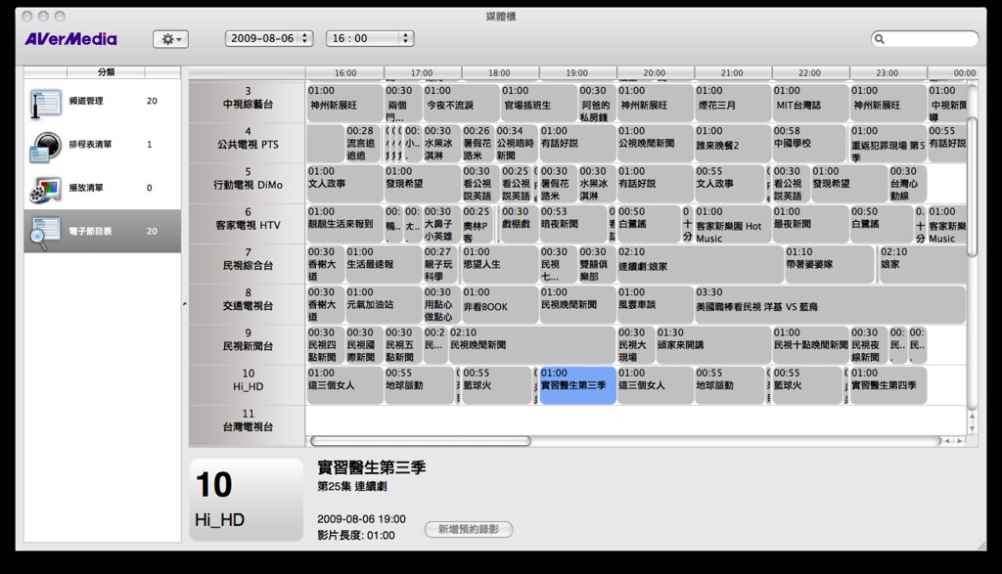Click the 新增預約錄影 recording button
The image size is (1002, 574).
coord(469,528)
